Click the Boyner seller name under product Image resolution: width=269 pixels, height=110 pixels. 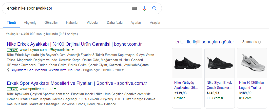click(179, 98)
